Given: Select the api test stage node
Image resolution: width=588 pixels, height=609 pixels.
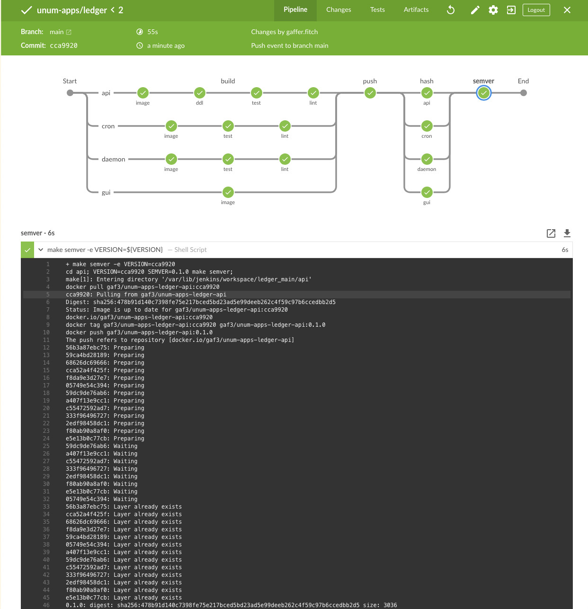Looking at the screenshot, I should click(x=257, y=93).
